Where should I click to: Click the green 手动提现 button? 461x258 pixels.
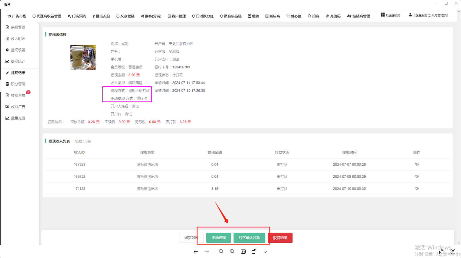(218, 238)
